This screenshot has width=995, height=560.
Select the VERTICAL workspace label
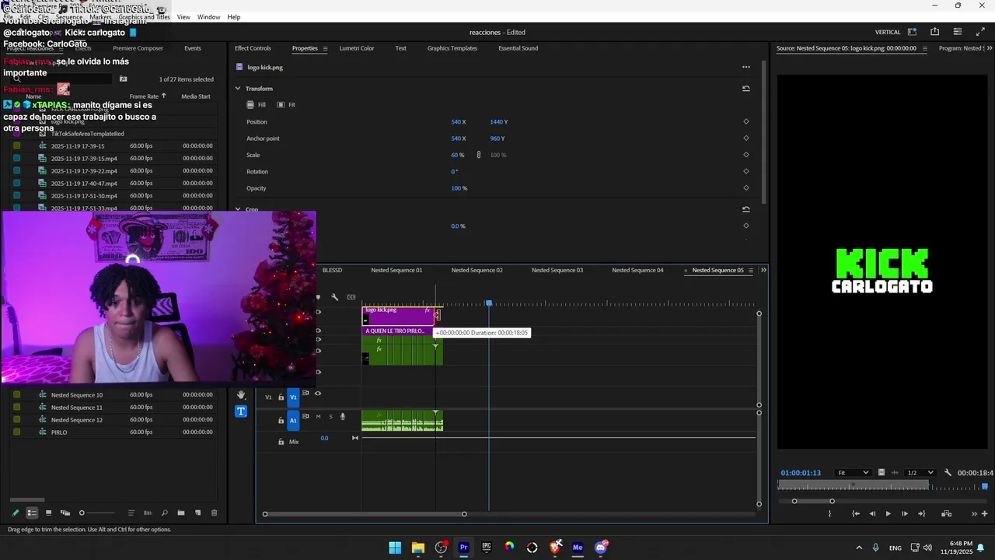click(888, 32)
